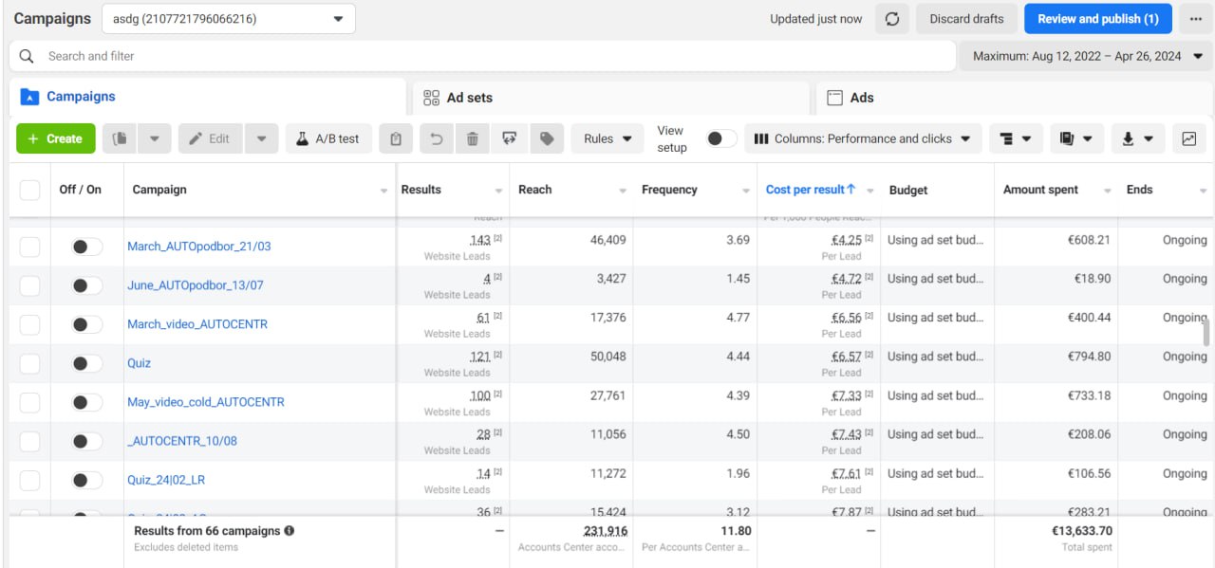Toggle the View setup switch
This screenshot has height=568, width=1215.
(x=720, y=138)
